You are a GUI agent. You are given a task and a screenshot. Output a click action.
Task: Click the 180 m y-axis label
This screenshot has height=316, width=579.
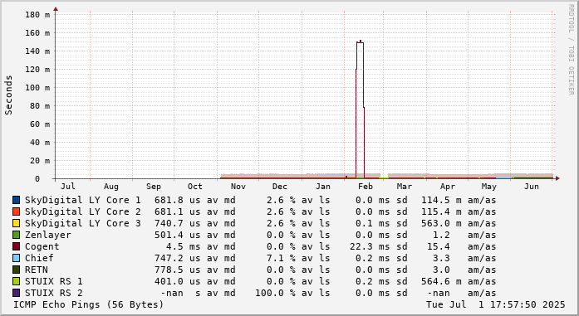point(37,14)
